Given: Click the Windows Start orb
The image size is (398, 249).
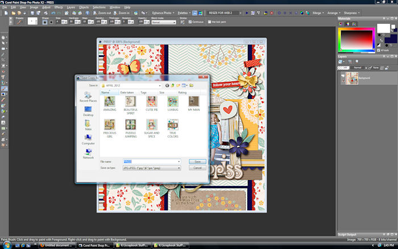Looking at the screenshot, I should click(x=7, y=245).
